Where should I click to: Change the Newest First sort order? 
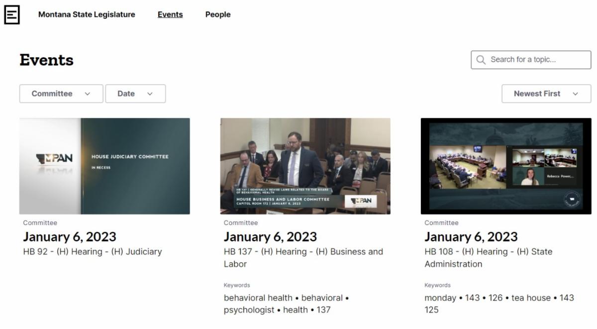click(x=546, y=94)
